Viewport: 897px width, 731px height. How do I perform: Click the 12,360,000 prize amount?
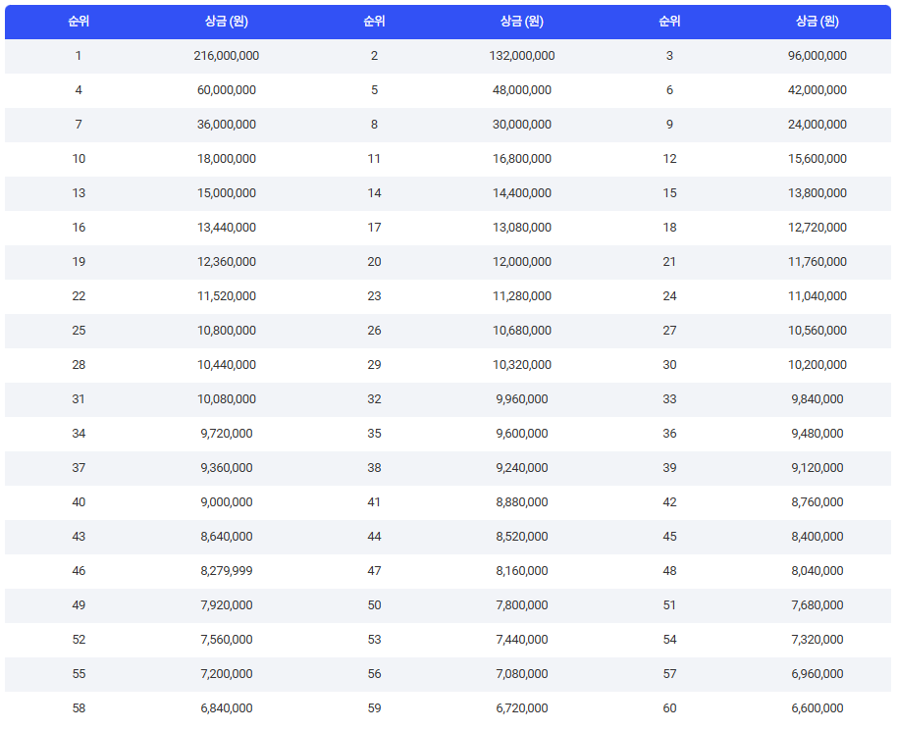tap(227, 262)
